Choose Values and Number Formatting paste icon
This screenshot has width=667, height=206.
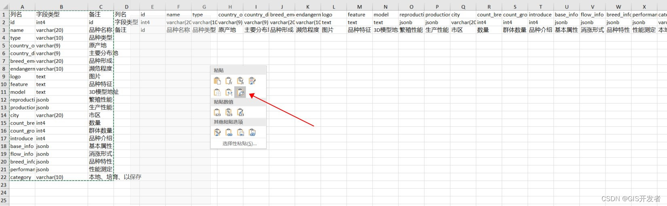click(x=229, y=112)
